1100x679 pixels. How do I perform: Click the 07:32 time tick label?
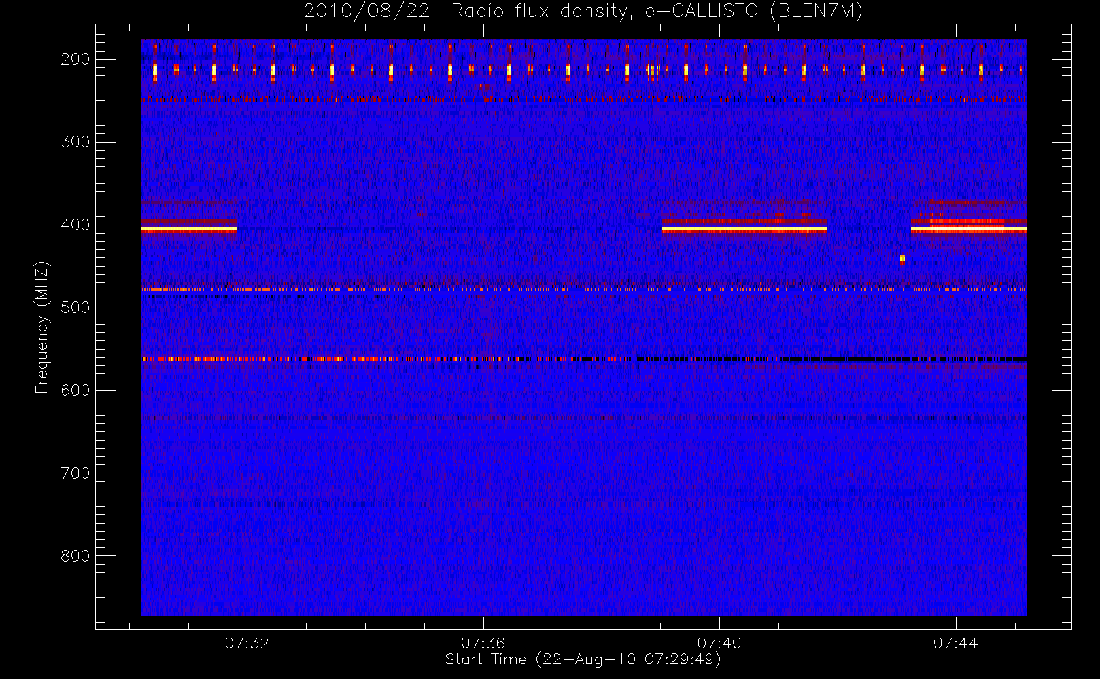tap(247, 642)
